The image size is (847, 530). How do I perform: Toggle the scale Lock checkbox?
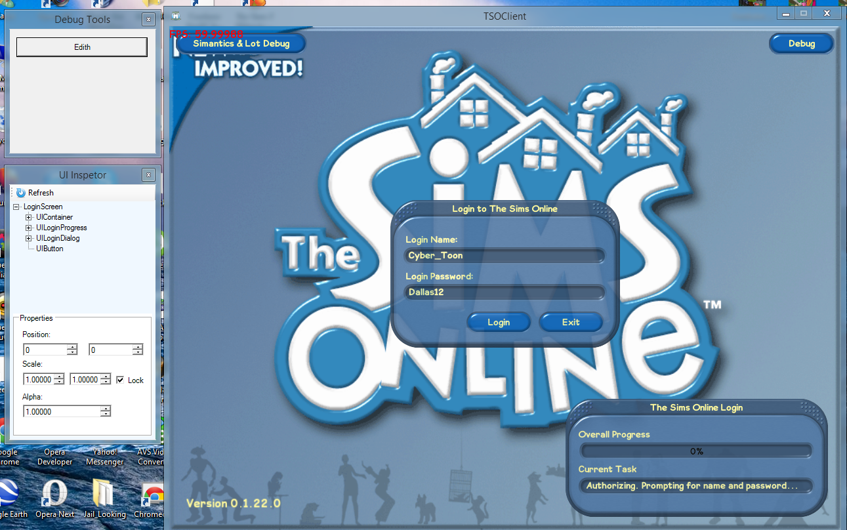pyautogui.click(x=120, y=380)
